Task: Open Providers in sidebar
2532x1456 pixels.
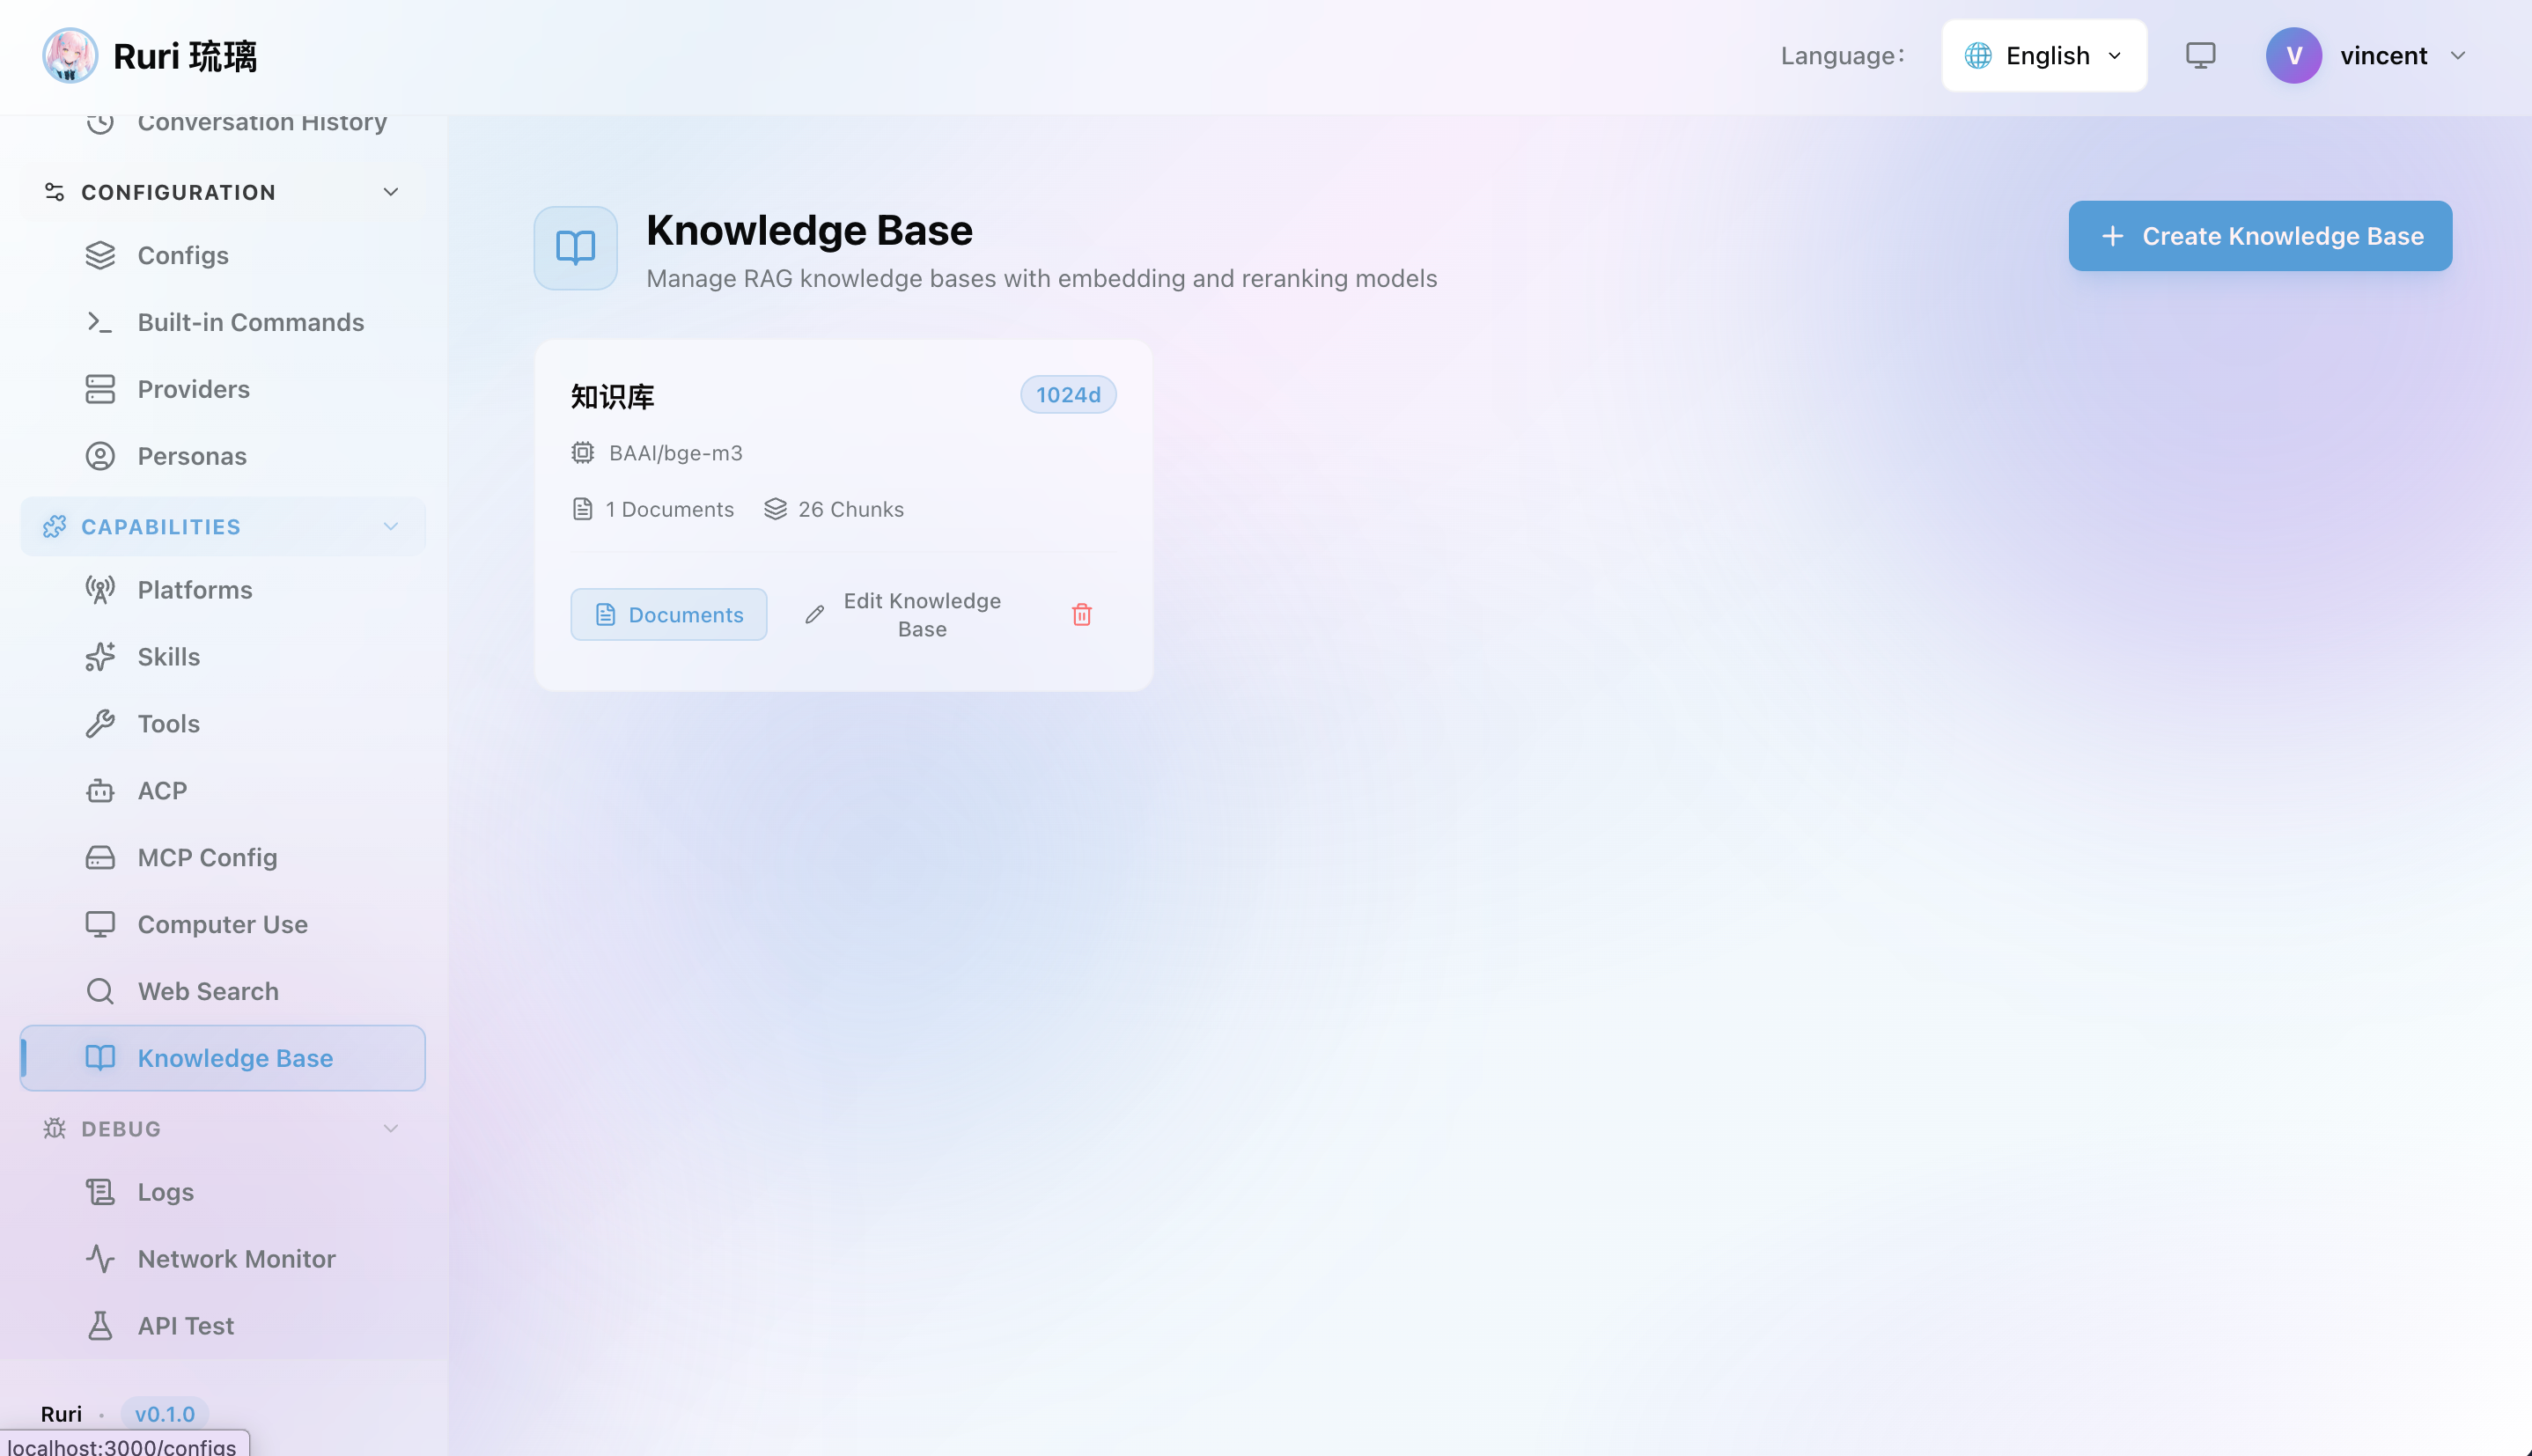Action: [x=223, y=389]
